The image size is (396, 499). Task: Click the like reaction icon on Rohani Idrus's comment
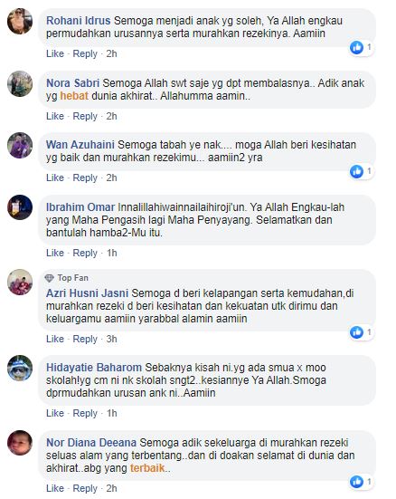click(x=356, y=48)
